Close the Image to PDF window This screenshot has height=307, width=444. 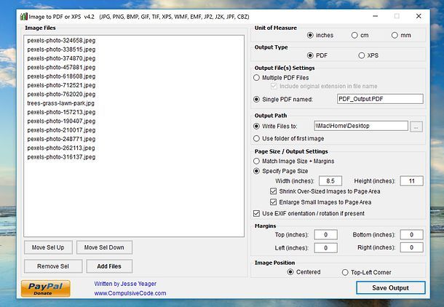tap(419, 16)
